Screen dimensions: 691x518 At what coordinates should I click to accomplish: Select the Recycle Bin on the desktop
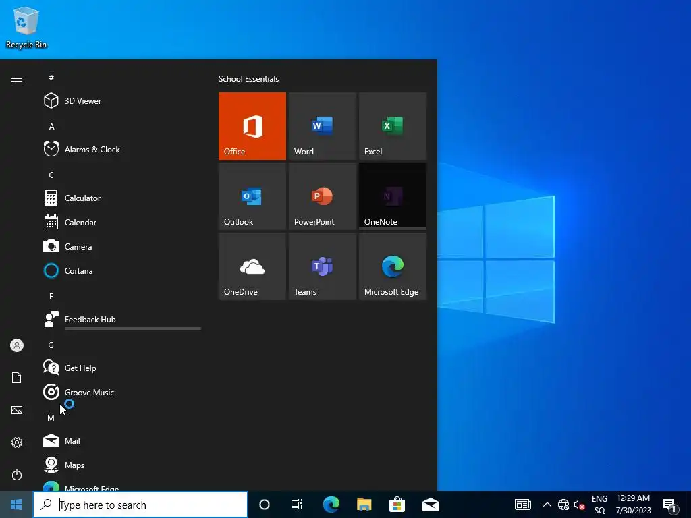tap(26, 27)
